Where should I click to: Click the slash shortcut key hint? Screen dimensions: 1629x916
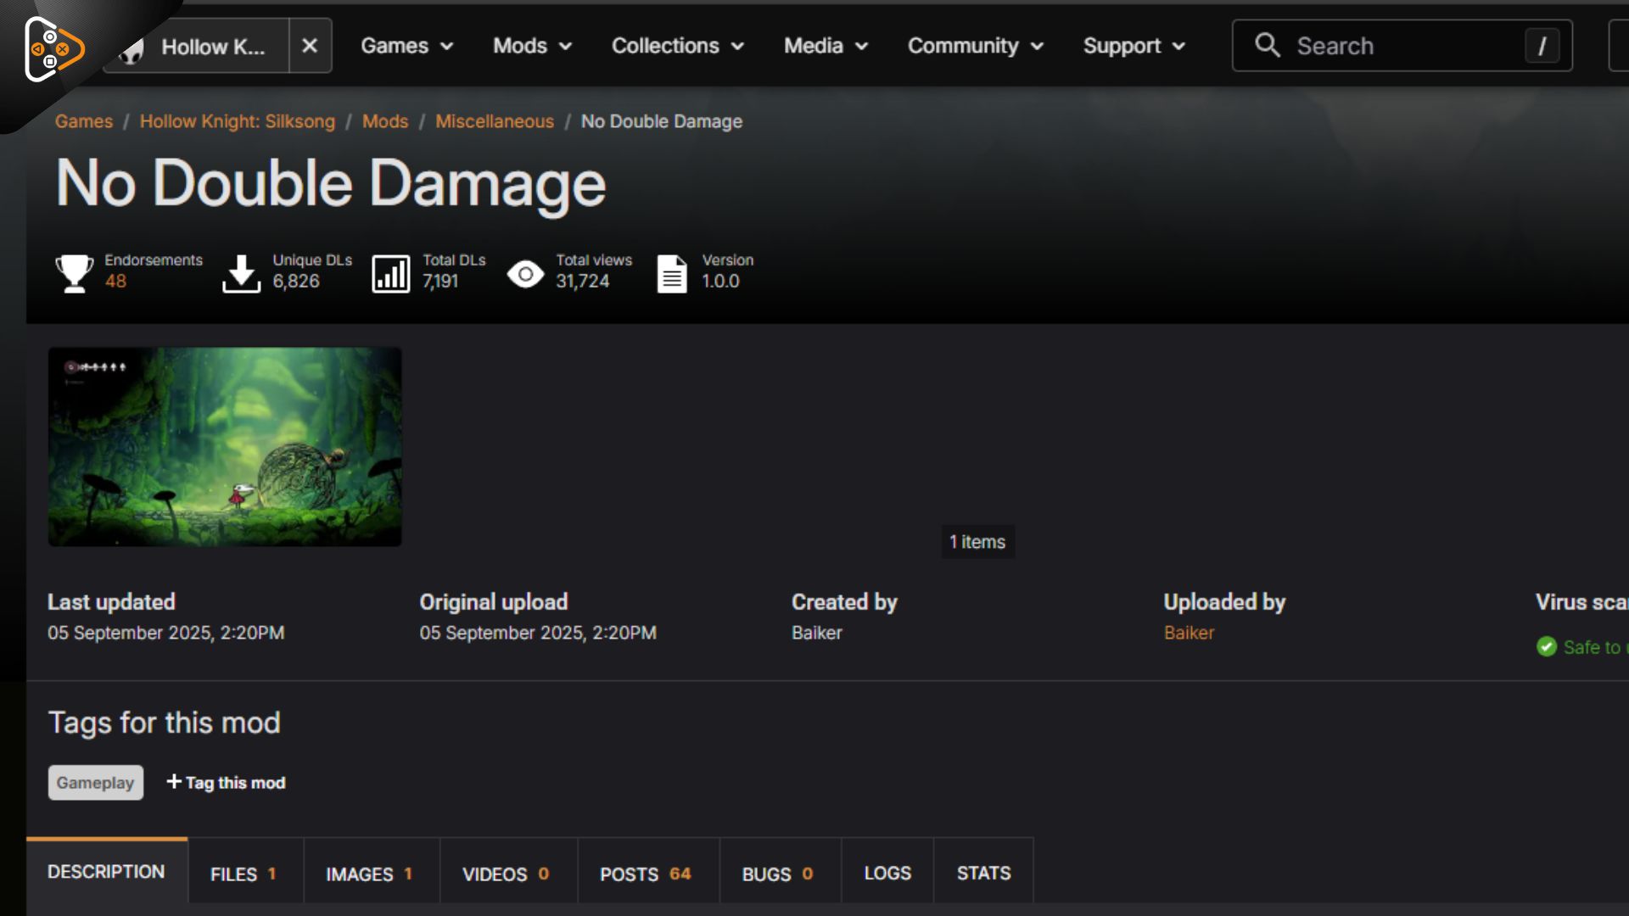1542,46
